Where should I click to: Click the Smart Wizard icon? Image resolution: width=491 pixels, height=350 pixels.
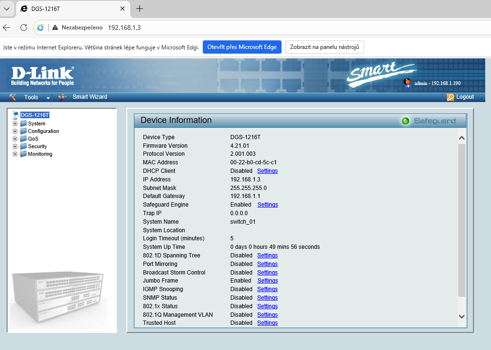pos(62,97)
